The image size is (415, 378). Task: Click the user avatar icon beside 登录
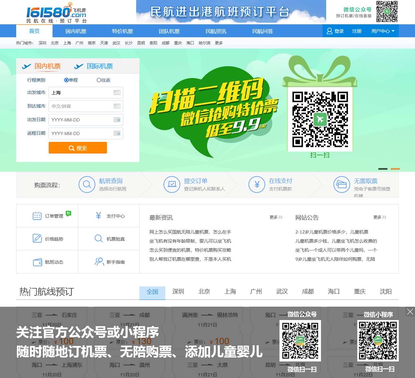[329, 31]
